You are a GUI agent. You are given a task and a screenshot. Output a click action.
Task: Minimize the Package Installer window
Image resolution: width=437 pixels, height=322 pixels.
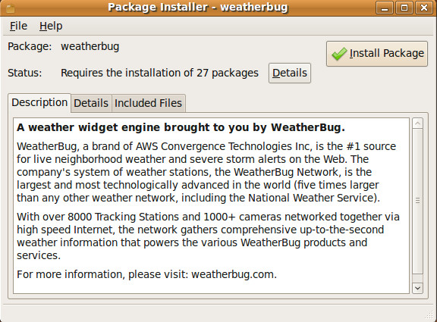385,8
